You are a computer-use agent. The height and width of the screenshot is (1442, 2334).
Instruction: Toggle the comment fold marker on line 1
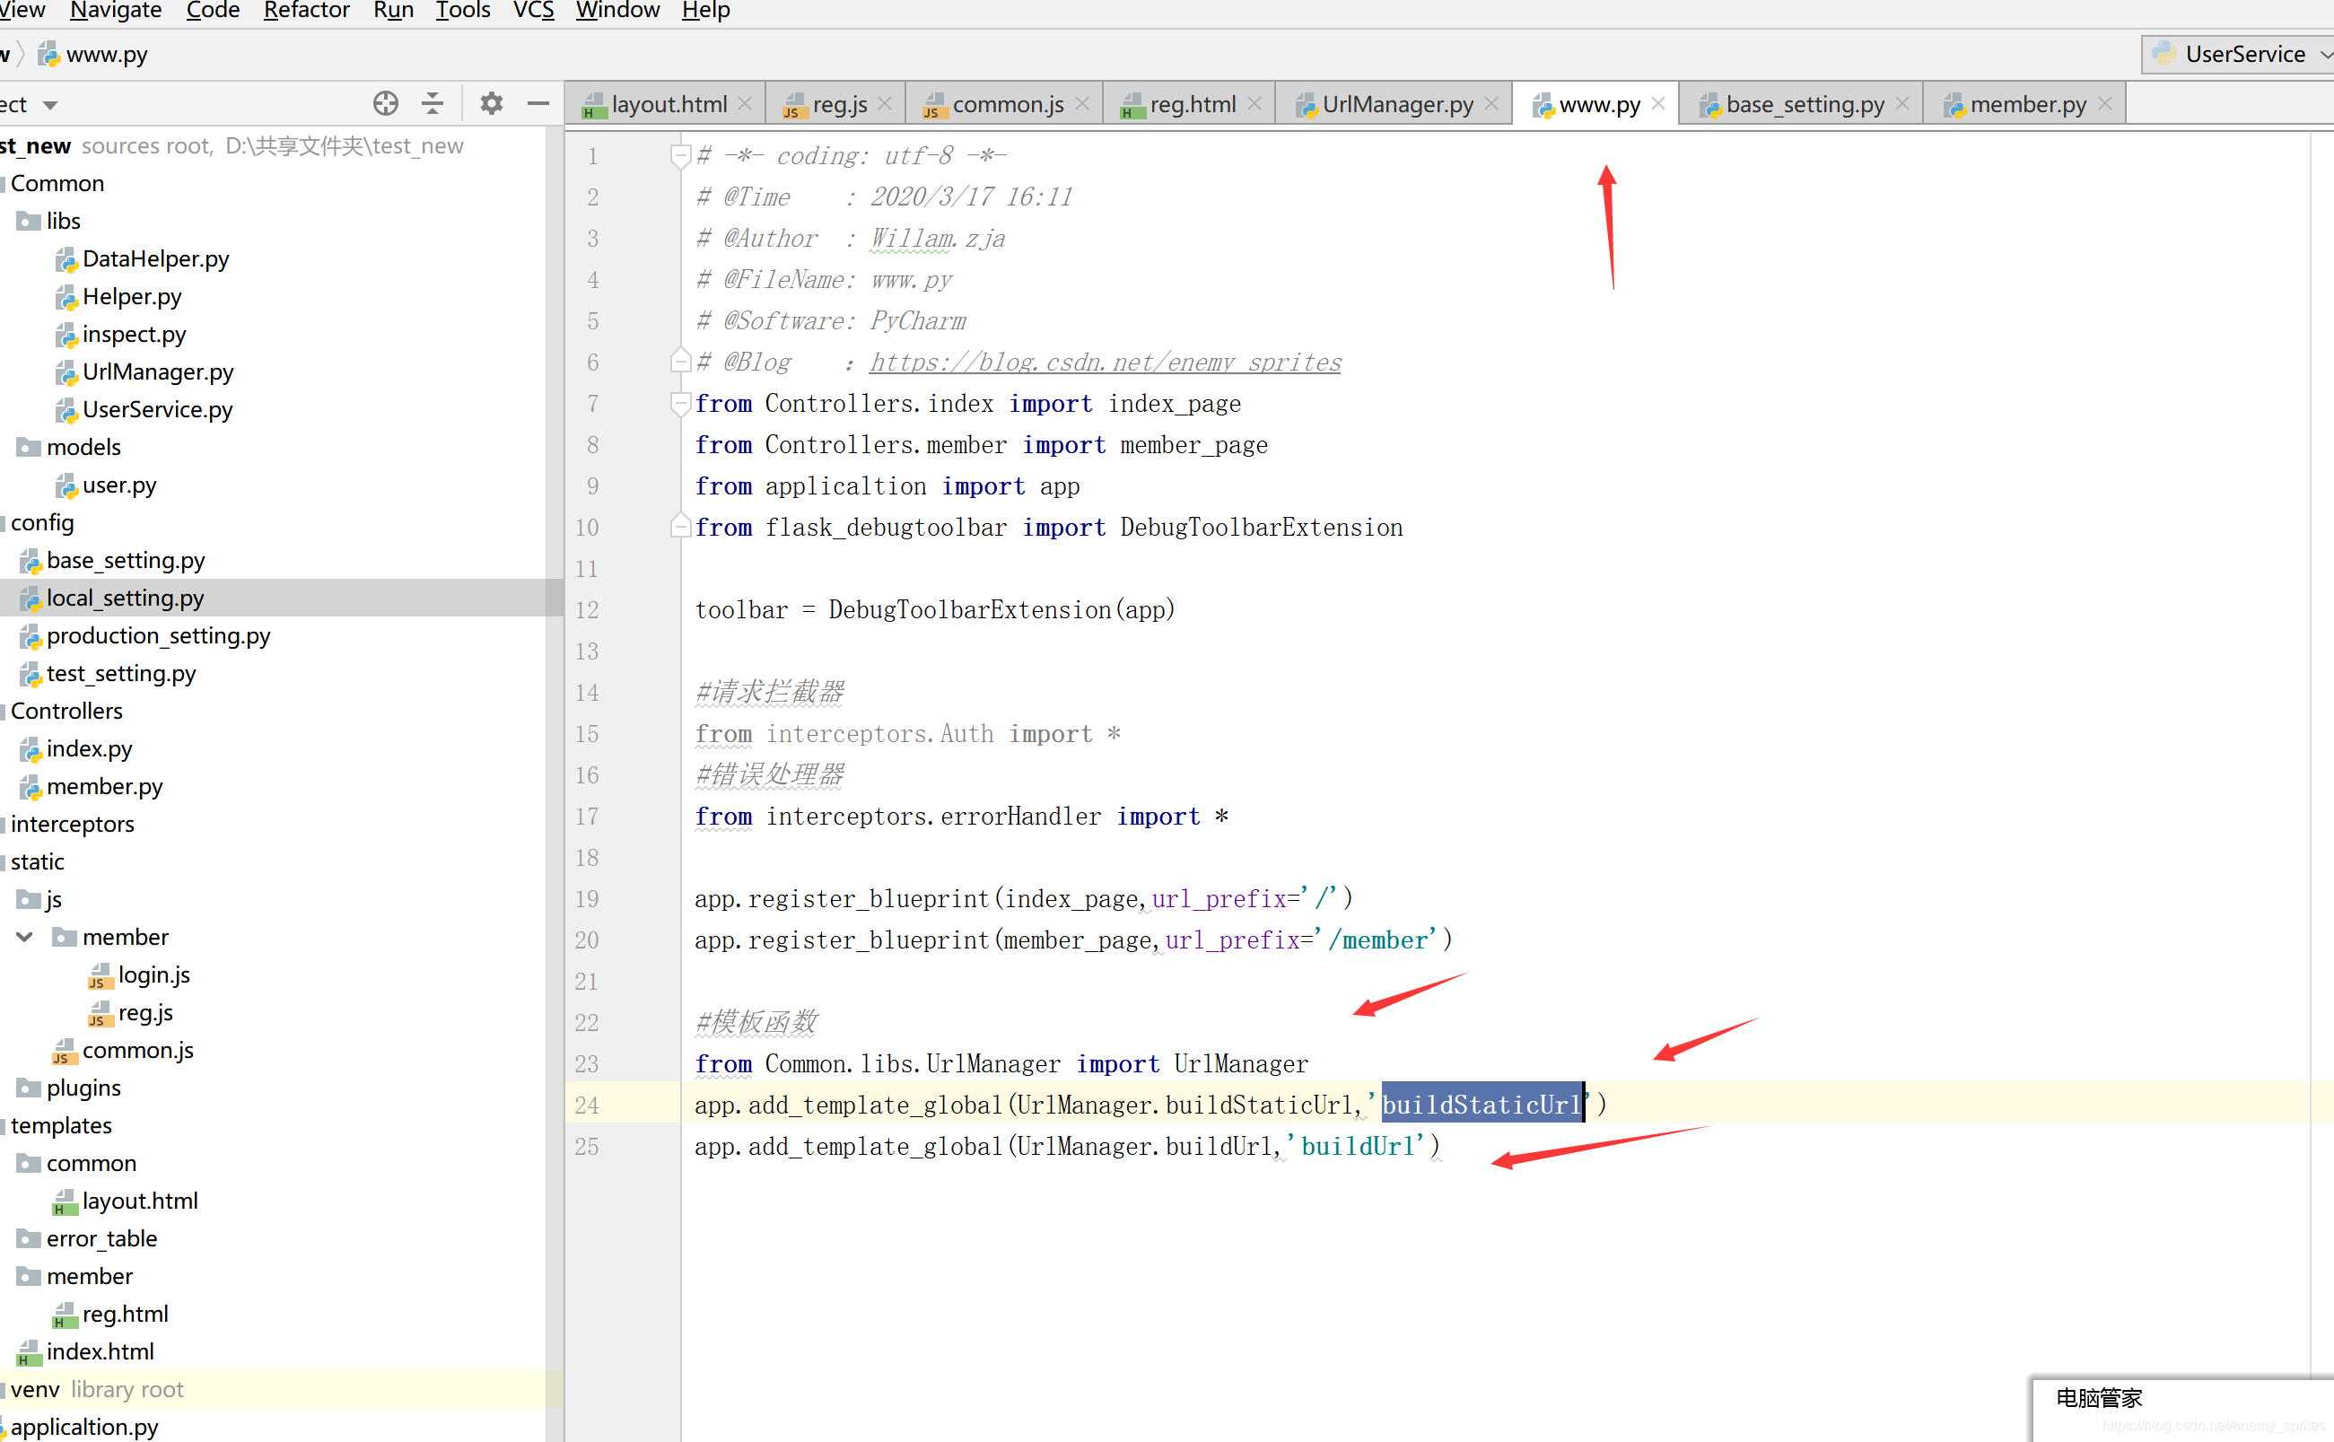[680, 155]
